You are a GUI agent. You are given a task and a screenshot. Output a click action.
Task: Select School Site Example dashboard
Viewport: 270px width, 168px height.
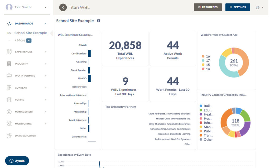pyautogui.click(x=31, y=33)
